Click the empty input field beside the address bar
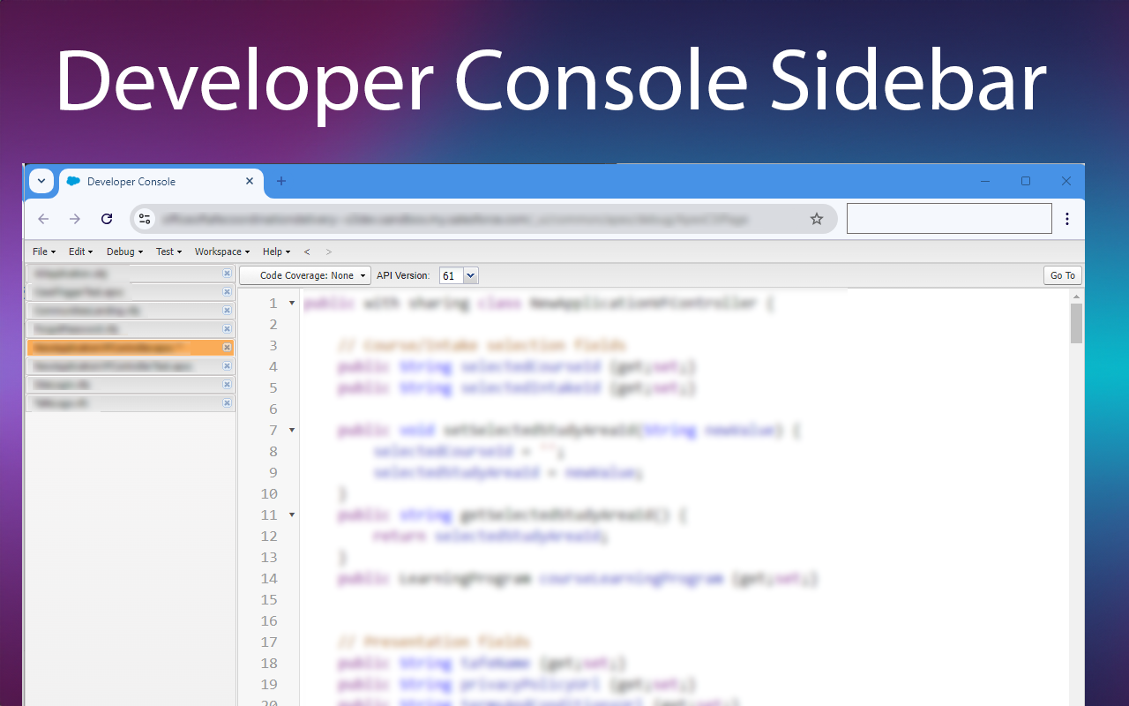Screen dimensions: 1129x706 coord(949,219)
